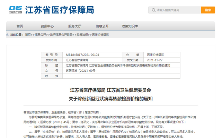Select 信息公开 in the navigation bar
222x138 pixels.
[x=102, y=26]
